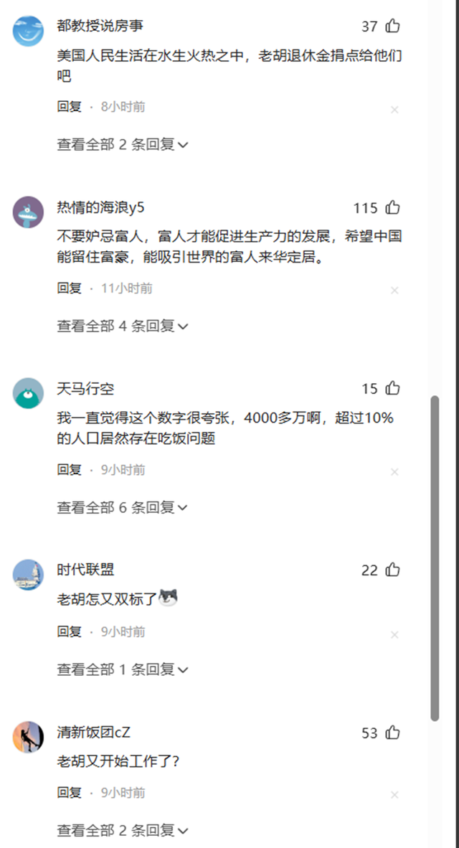The height and width of the screenshot is (848, 459).
Task: Expand all 2 replies under 都教授说房事
Action: coord(123,144)
